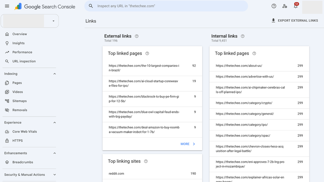Open the ai-cloud-startup-coreweave row
Screen dimensions: 324x182
coord(152,84)
